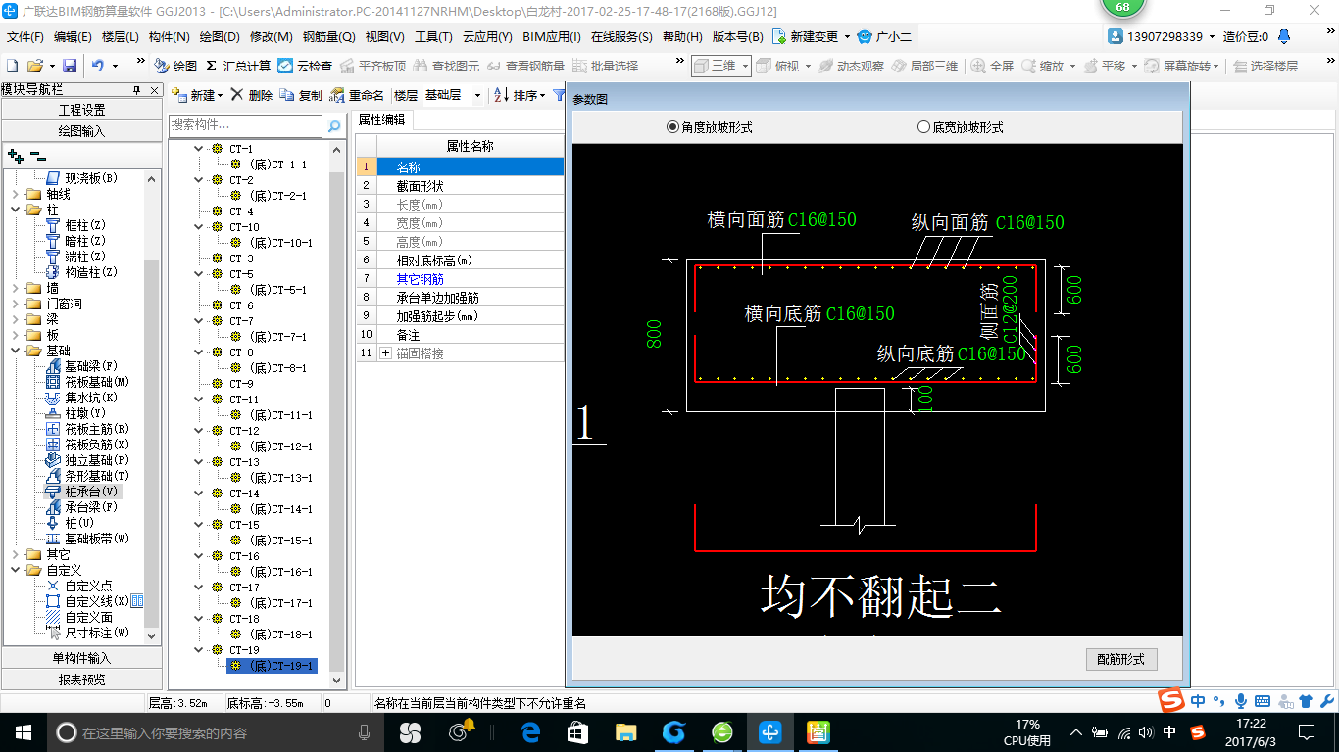
Task: Switch to the 属性编辑 tab
Action: [382, 119]
